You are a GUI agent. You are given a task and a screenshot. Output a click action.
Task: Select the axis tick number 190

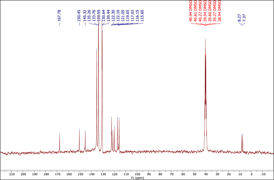click(x=35, y=174)
